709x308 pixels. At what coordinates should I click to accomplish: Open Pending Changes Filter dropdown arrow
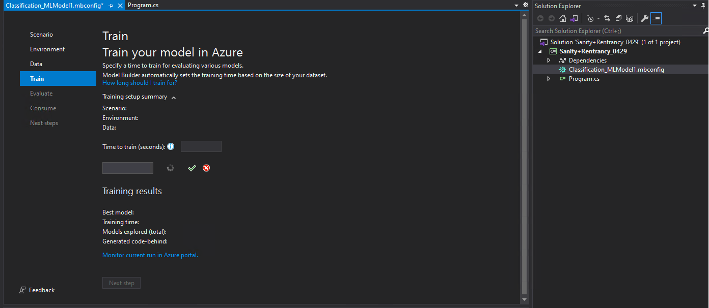point(598,19)
